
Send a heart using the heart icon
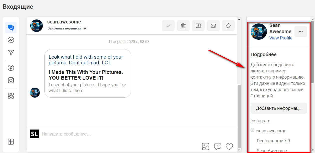pyautogui.click(x=229, y=147)
